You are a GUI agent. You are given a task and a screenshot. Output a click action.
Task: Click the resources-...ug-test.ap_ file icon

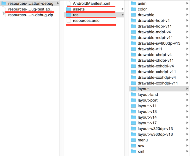pos(4,9)
